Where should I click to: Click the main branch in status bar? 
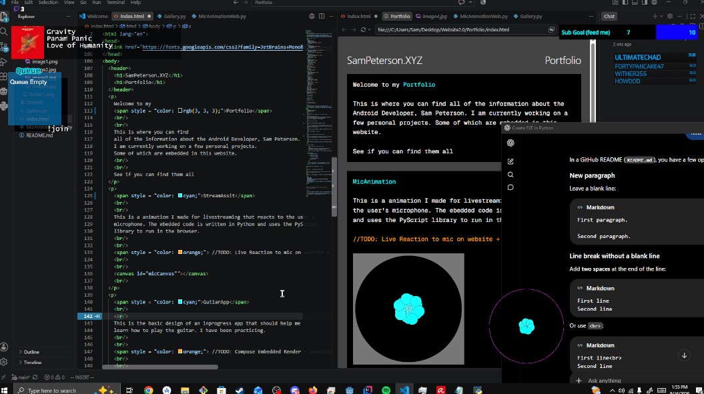click(x=20, y=377)
